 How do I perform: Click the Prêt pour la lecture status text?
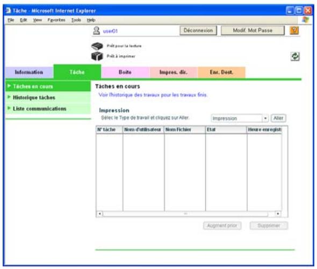point(124,46)
